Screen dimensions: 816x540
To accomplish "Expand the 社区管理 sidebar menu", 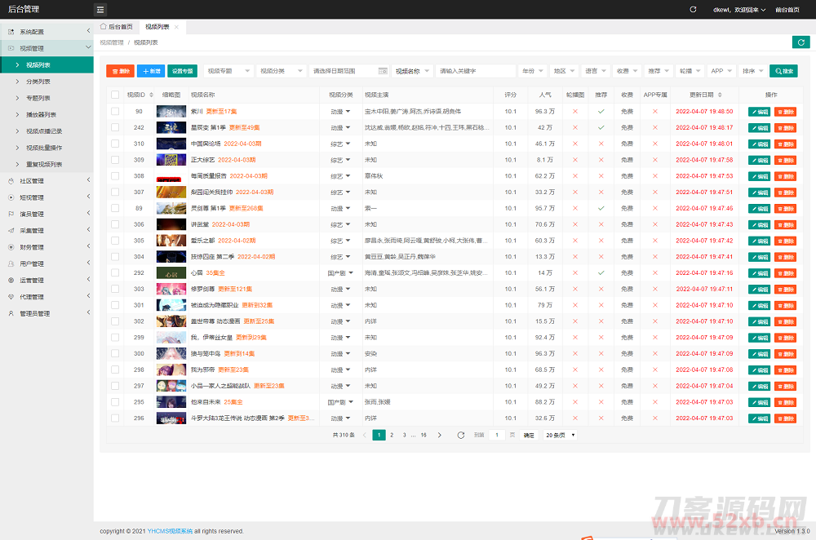I will pyautogui.click(x=47, y=181).
